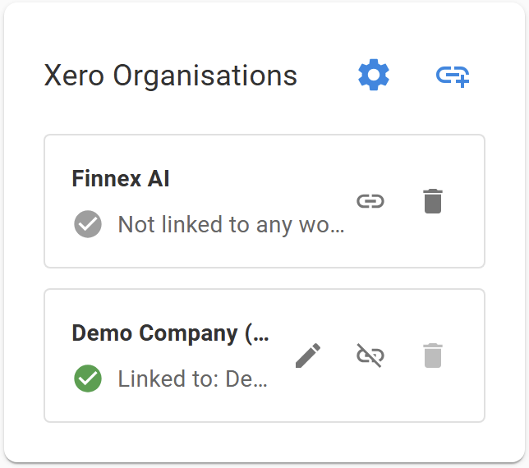529x468 pixels.
Task: Click the grey checkmark status on Finnex AI
Action: [x=88, y=224]
